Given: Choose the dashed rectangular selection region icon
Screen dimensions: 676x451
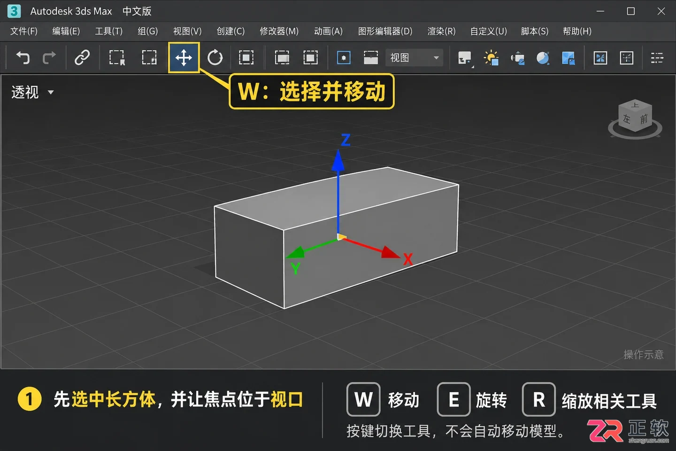Looking at the screenshot, I should (149, 58).
